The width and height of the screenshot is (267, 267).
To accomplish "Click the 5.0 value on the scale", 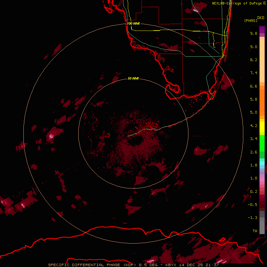I will click(254, 112).
